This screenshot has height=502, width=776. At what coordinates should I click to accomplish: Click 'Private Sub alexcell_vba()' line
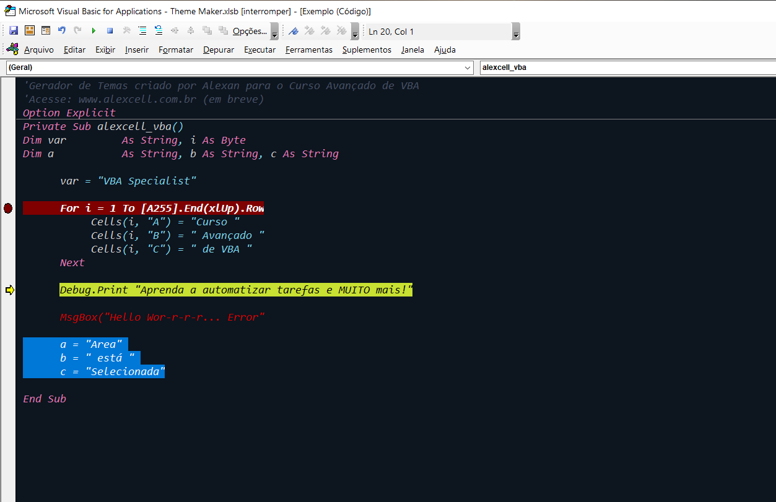click(103, 126)
